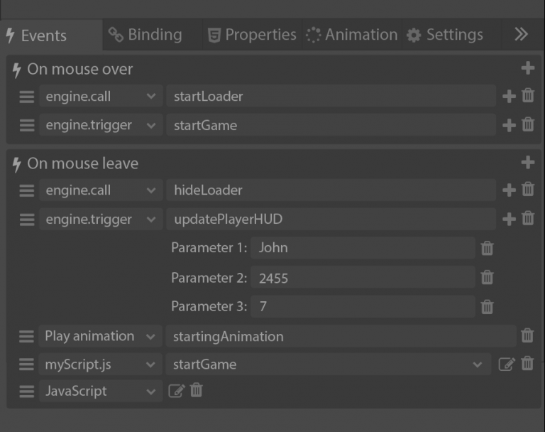Open myScript.js handler type dropdown

100,364
